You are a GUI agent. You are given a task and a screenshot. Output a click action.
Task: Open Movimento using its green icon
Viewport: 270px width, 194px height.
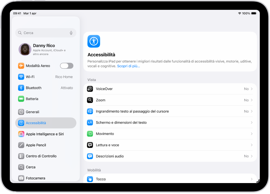pos(90,134)
